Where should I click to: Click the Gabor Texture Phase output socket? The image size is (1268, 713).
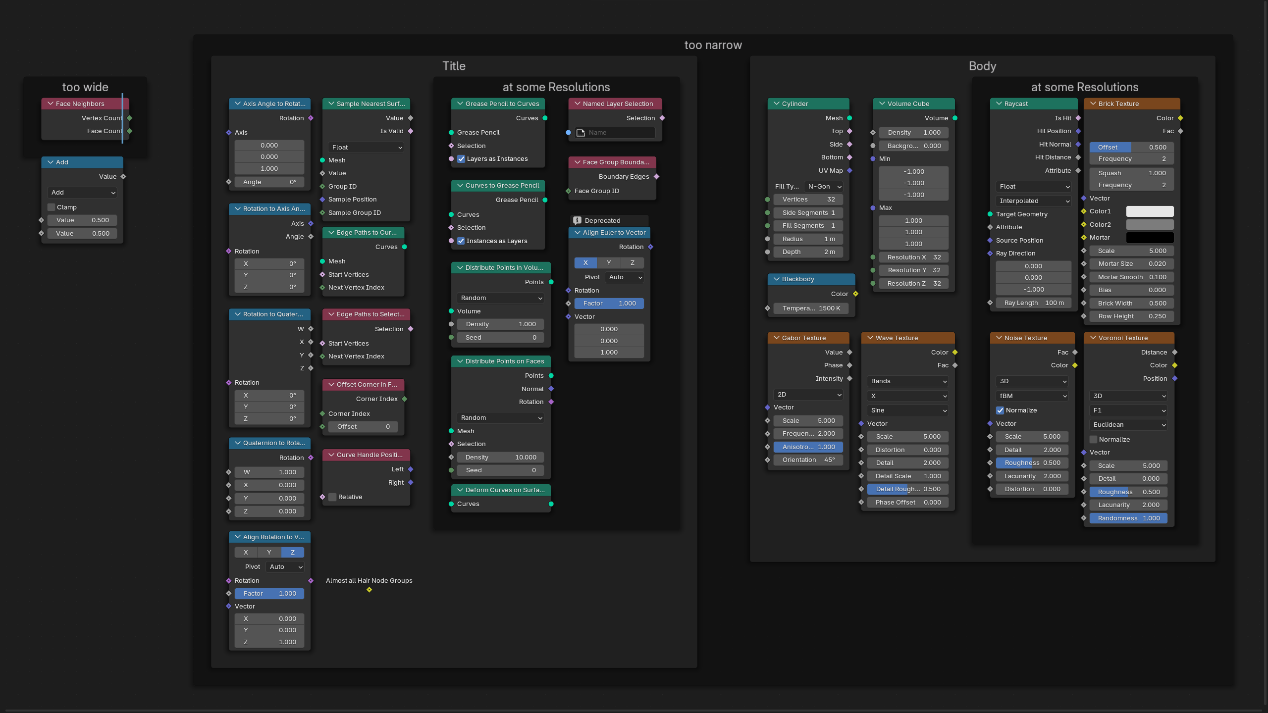tap(850, 365)
